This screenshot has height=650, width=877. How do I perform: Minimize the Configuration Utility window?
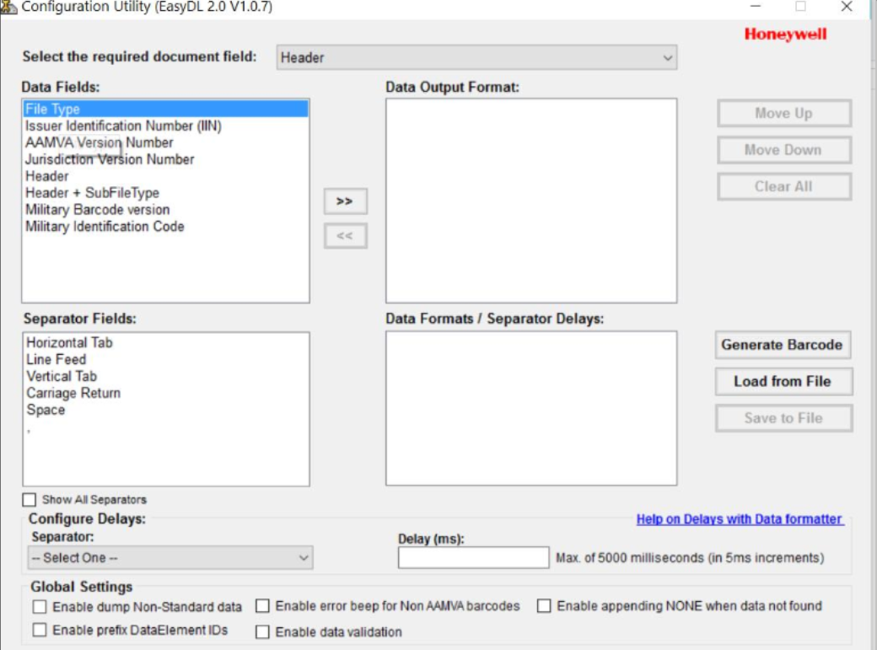click(x=756, y=7)
